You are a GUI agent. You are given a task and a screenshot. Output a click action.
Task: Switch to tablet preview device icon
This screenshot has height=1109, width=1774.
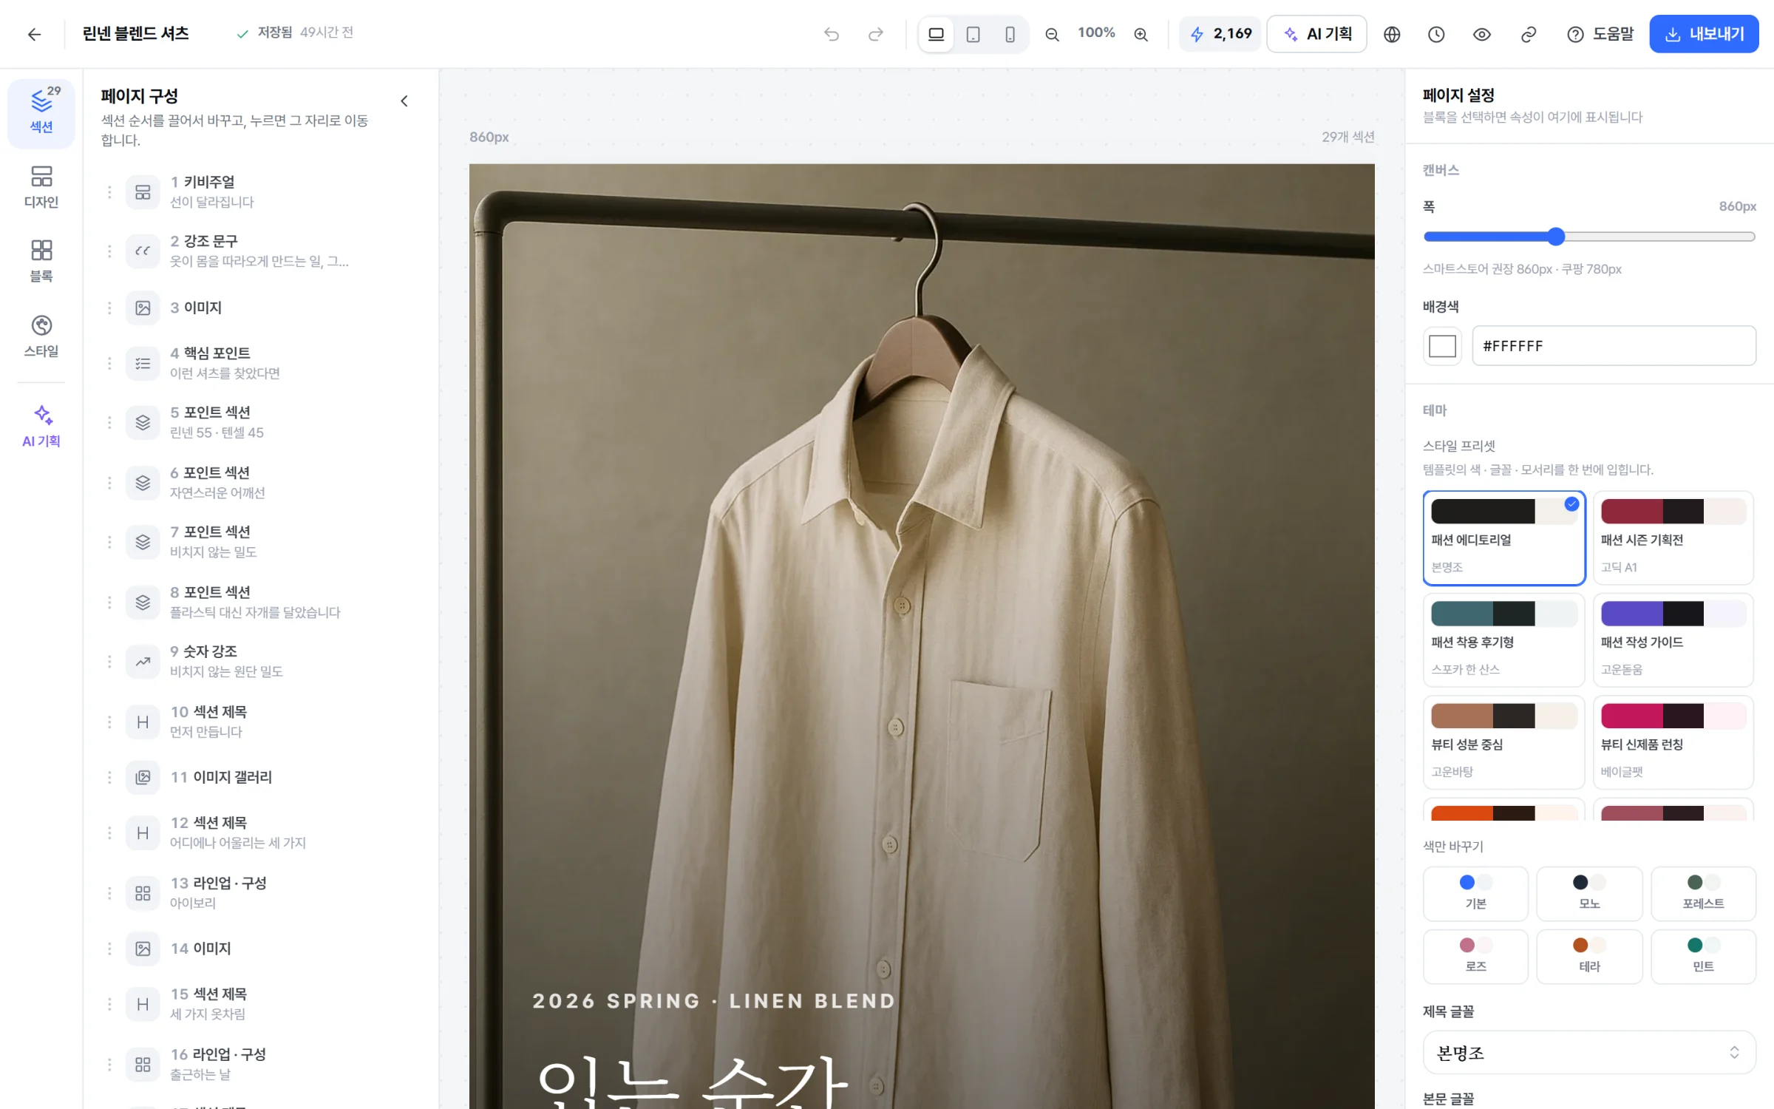point(973,34)
